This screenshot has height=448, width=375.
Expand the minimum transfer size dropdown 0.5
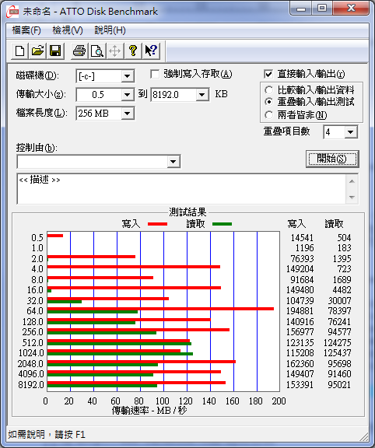[128, 95]
